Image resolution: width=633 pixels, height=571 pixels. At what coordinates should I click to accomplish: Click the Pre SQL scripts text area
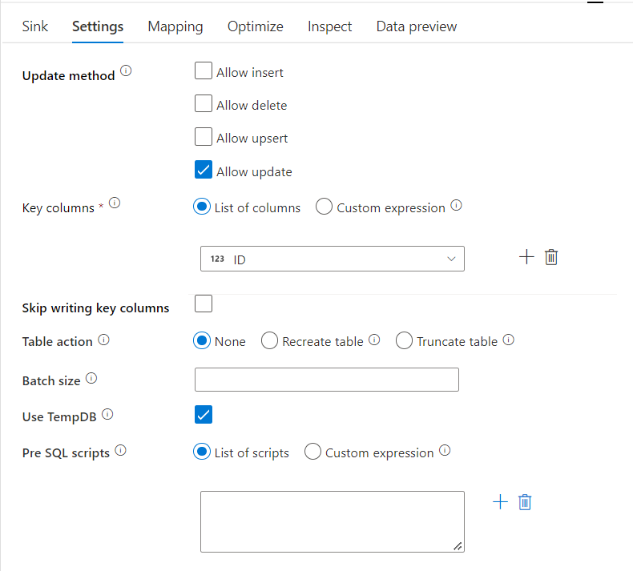click(x=332, y=521)
